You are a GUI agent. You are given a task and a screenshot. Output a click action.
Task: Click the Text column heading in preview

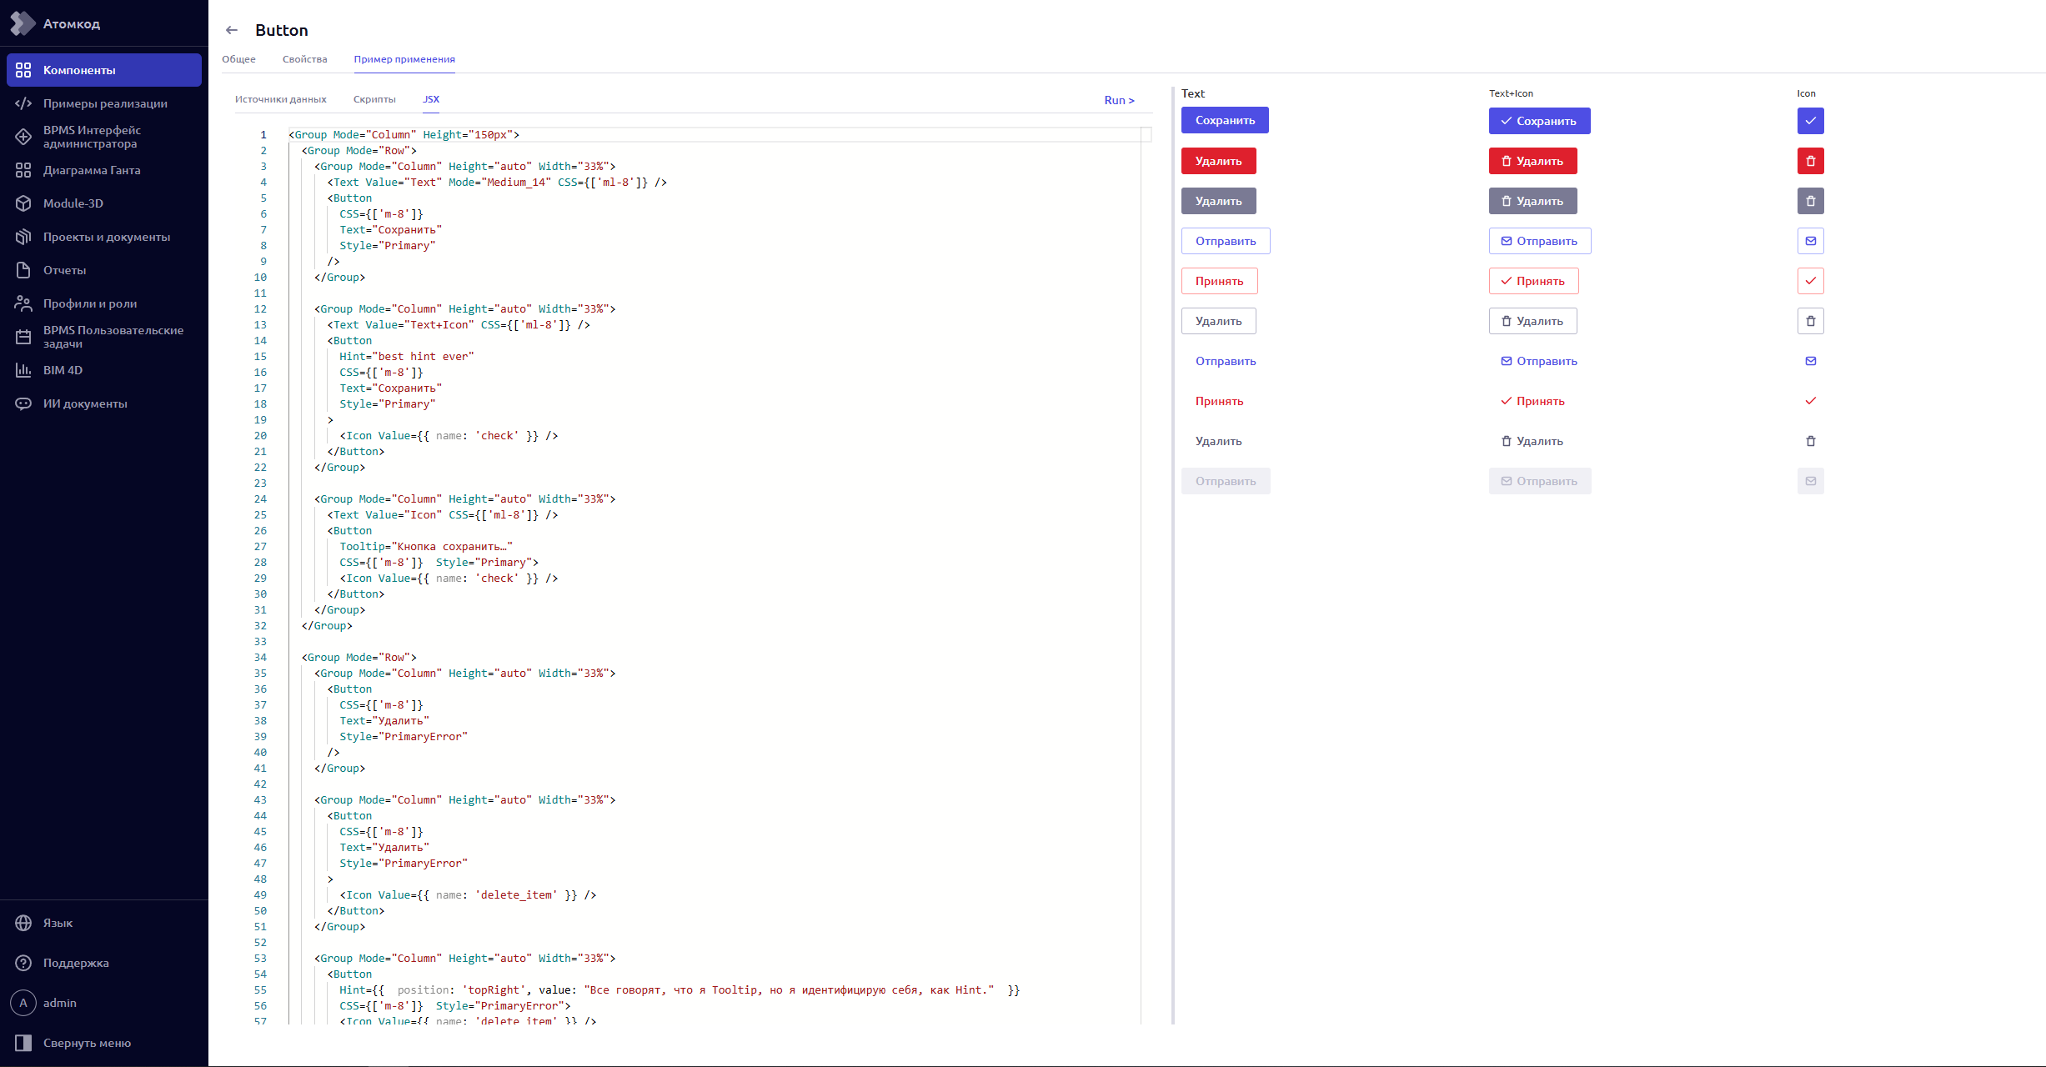1193,93
